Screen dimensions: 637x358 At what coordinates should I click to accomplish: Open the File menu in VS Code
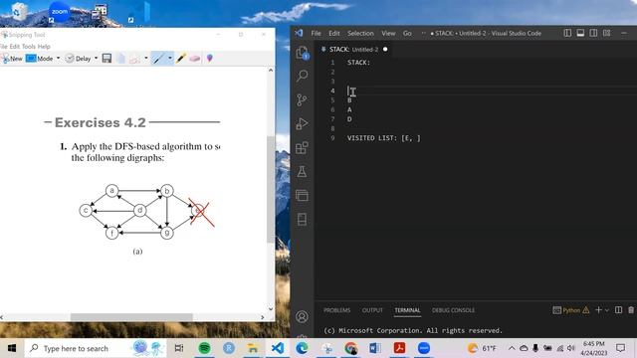[x=317, y=33]
